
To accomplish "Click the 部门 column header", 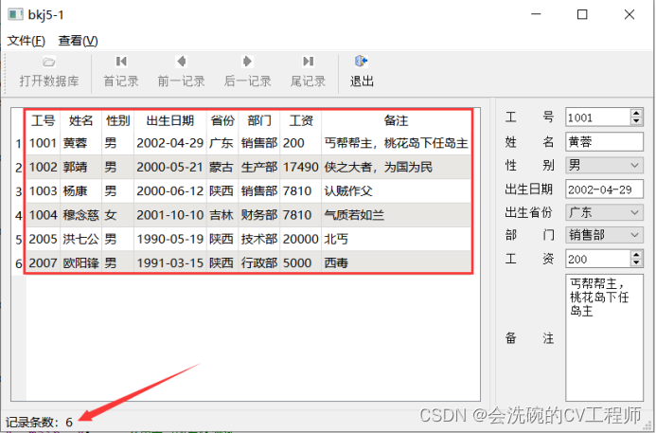I will [259, 120].
